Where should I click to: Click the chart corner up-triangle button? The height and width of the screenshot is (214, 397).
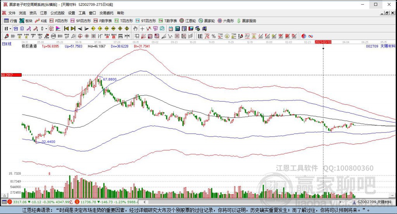click(5, 195)
